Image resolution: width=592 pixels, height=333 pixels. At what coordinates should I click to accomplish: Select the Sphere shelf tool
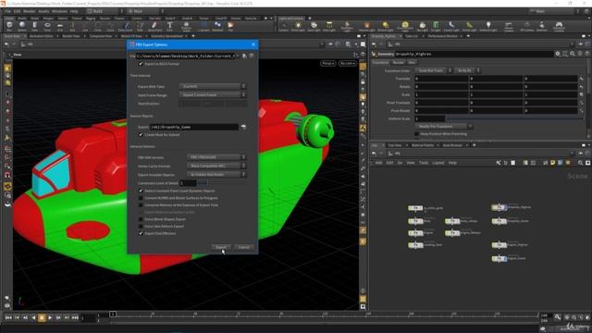pos(22,27)
